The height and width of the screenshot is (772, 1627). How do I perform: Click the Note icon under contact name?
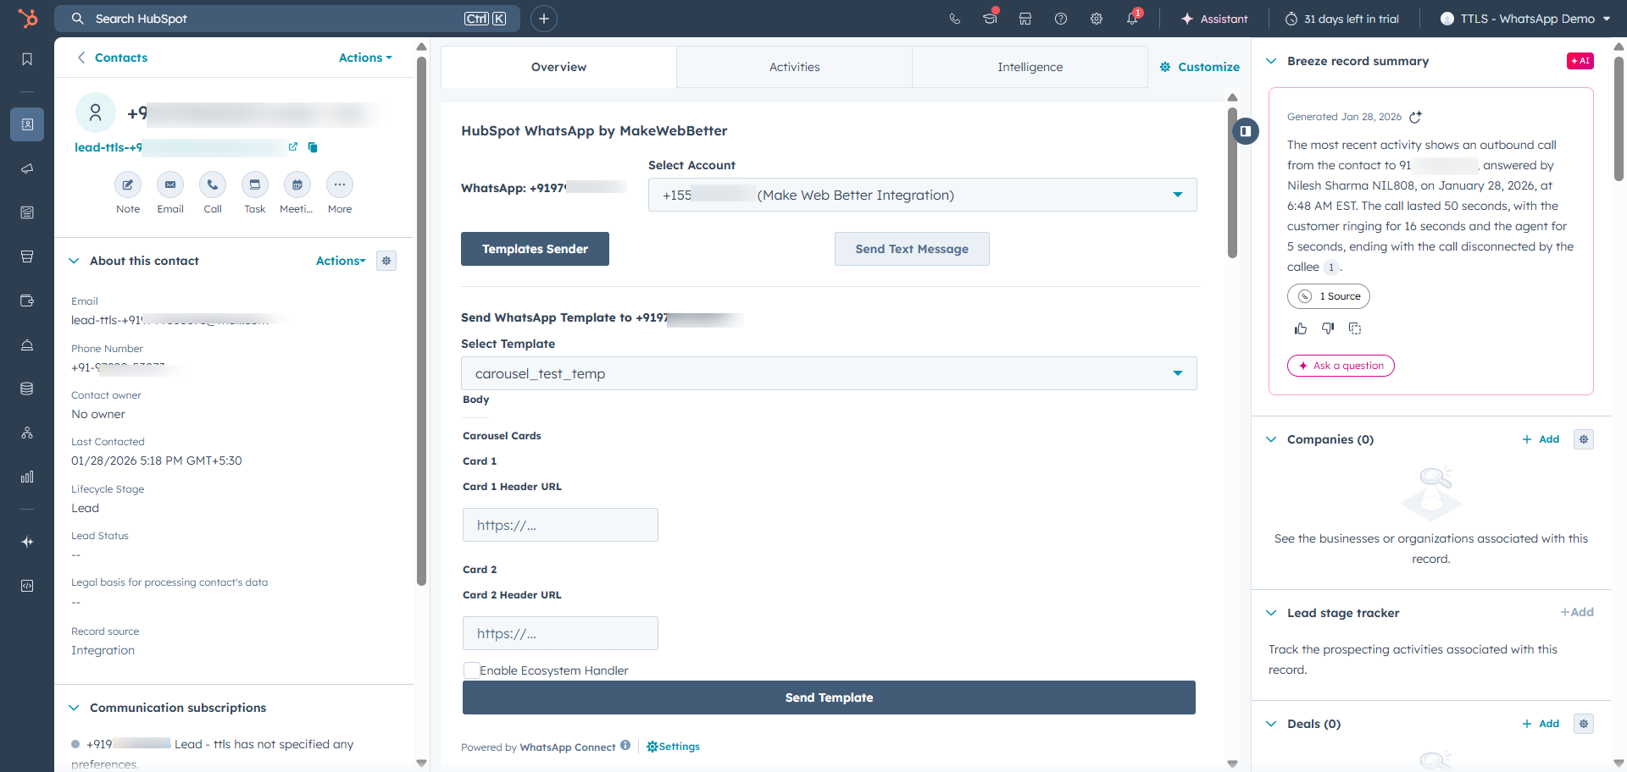pyautogui.click(x=128, y=185)
